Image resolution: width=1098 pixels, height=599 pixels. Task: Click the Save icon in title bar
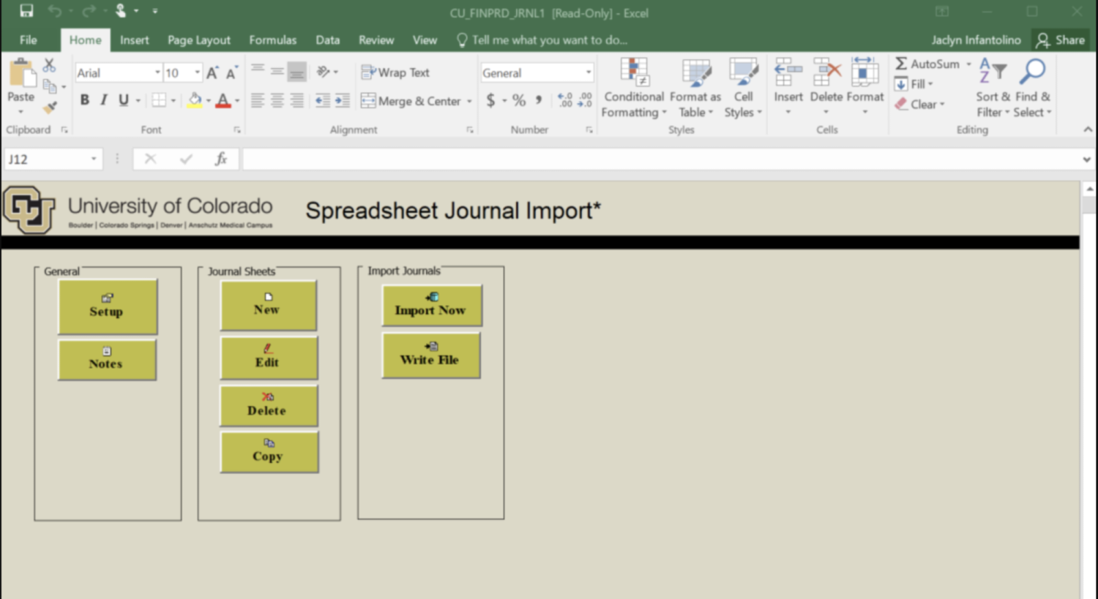click(26, 11)
